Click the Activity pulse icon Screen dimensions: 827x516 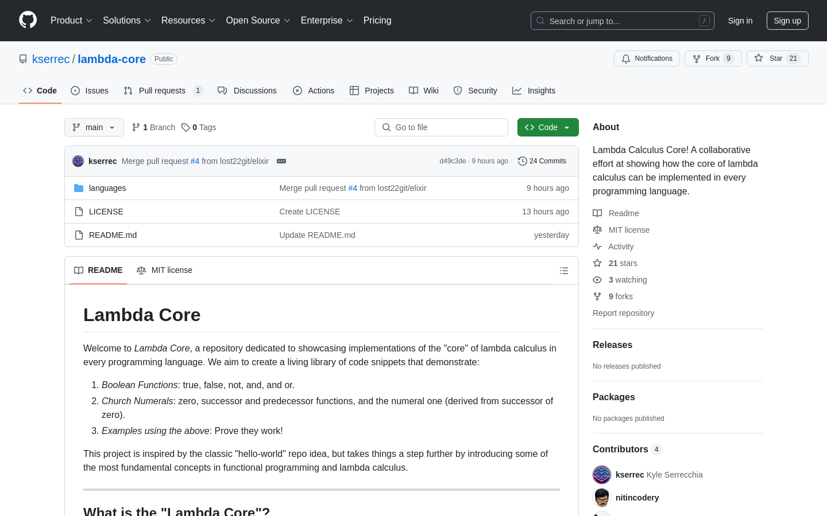[597, 247]
